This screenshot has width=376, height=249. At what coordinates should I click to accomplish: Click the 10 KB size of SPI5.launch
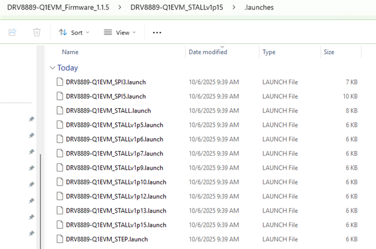350,96
